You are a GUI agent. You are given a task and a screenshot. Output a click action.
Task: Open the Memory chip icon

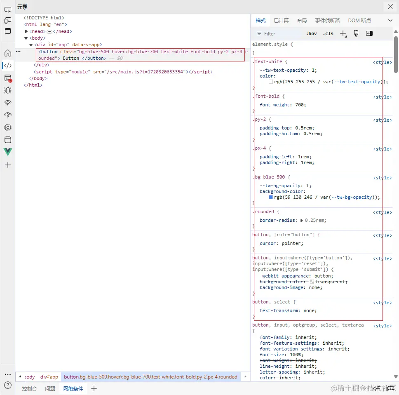(8, 127)
